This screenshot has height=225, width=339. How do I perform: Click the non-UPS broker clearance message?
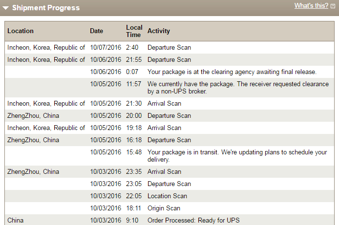point(238,88)
